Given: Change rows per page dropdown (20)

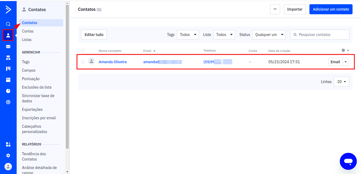Looking at the screenshot, I should point(341,82).
